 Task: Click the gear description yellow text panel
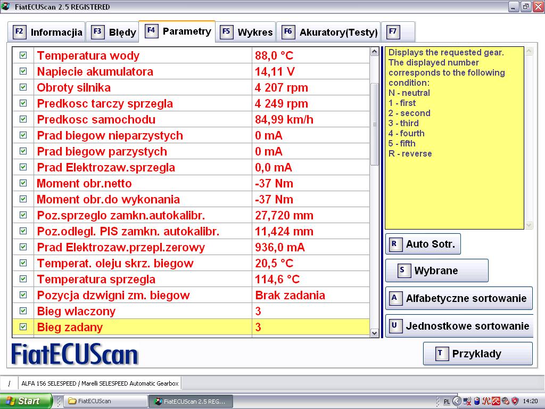pyautogui.click(x=455, y=138)
